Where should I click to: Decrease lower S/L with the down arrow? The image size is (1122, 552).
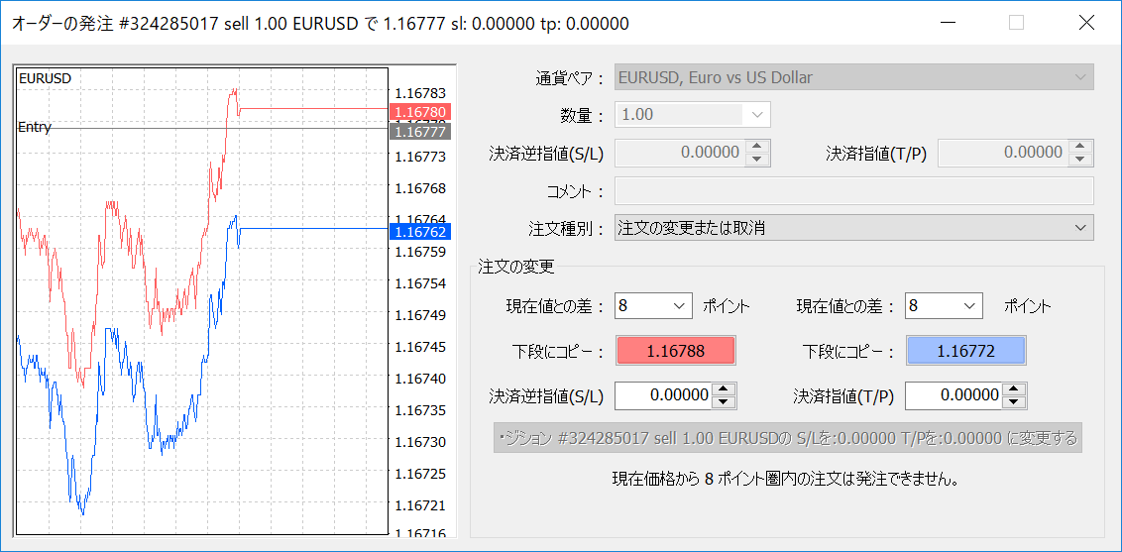coord(725,401)
